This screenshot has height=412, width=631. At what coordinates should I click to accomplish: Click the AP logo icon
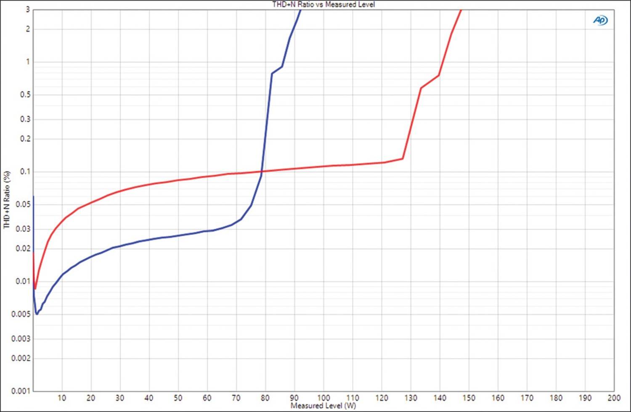[x=601, y=20]
